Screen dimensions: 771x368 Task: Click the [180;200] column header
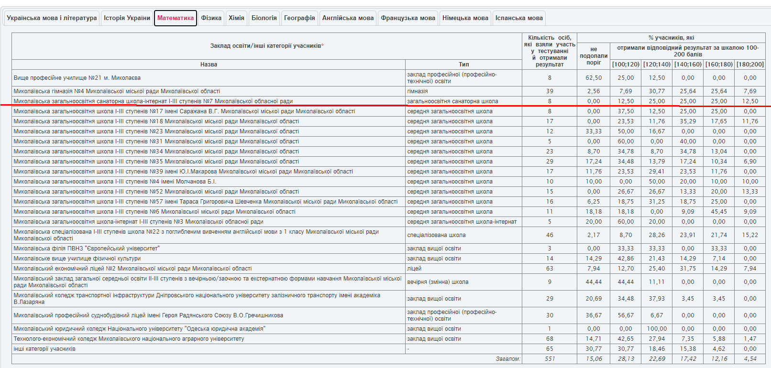click(750, 65)
